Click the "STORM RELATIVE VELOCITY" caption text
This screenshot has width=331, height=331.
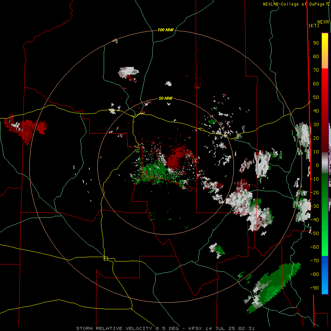114,328
